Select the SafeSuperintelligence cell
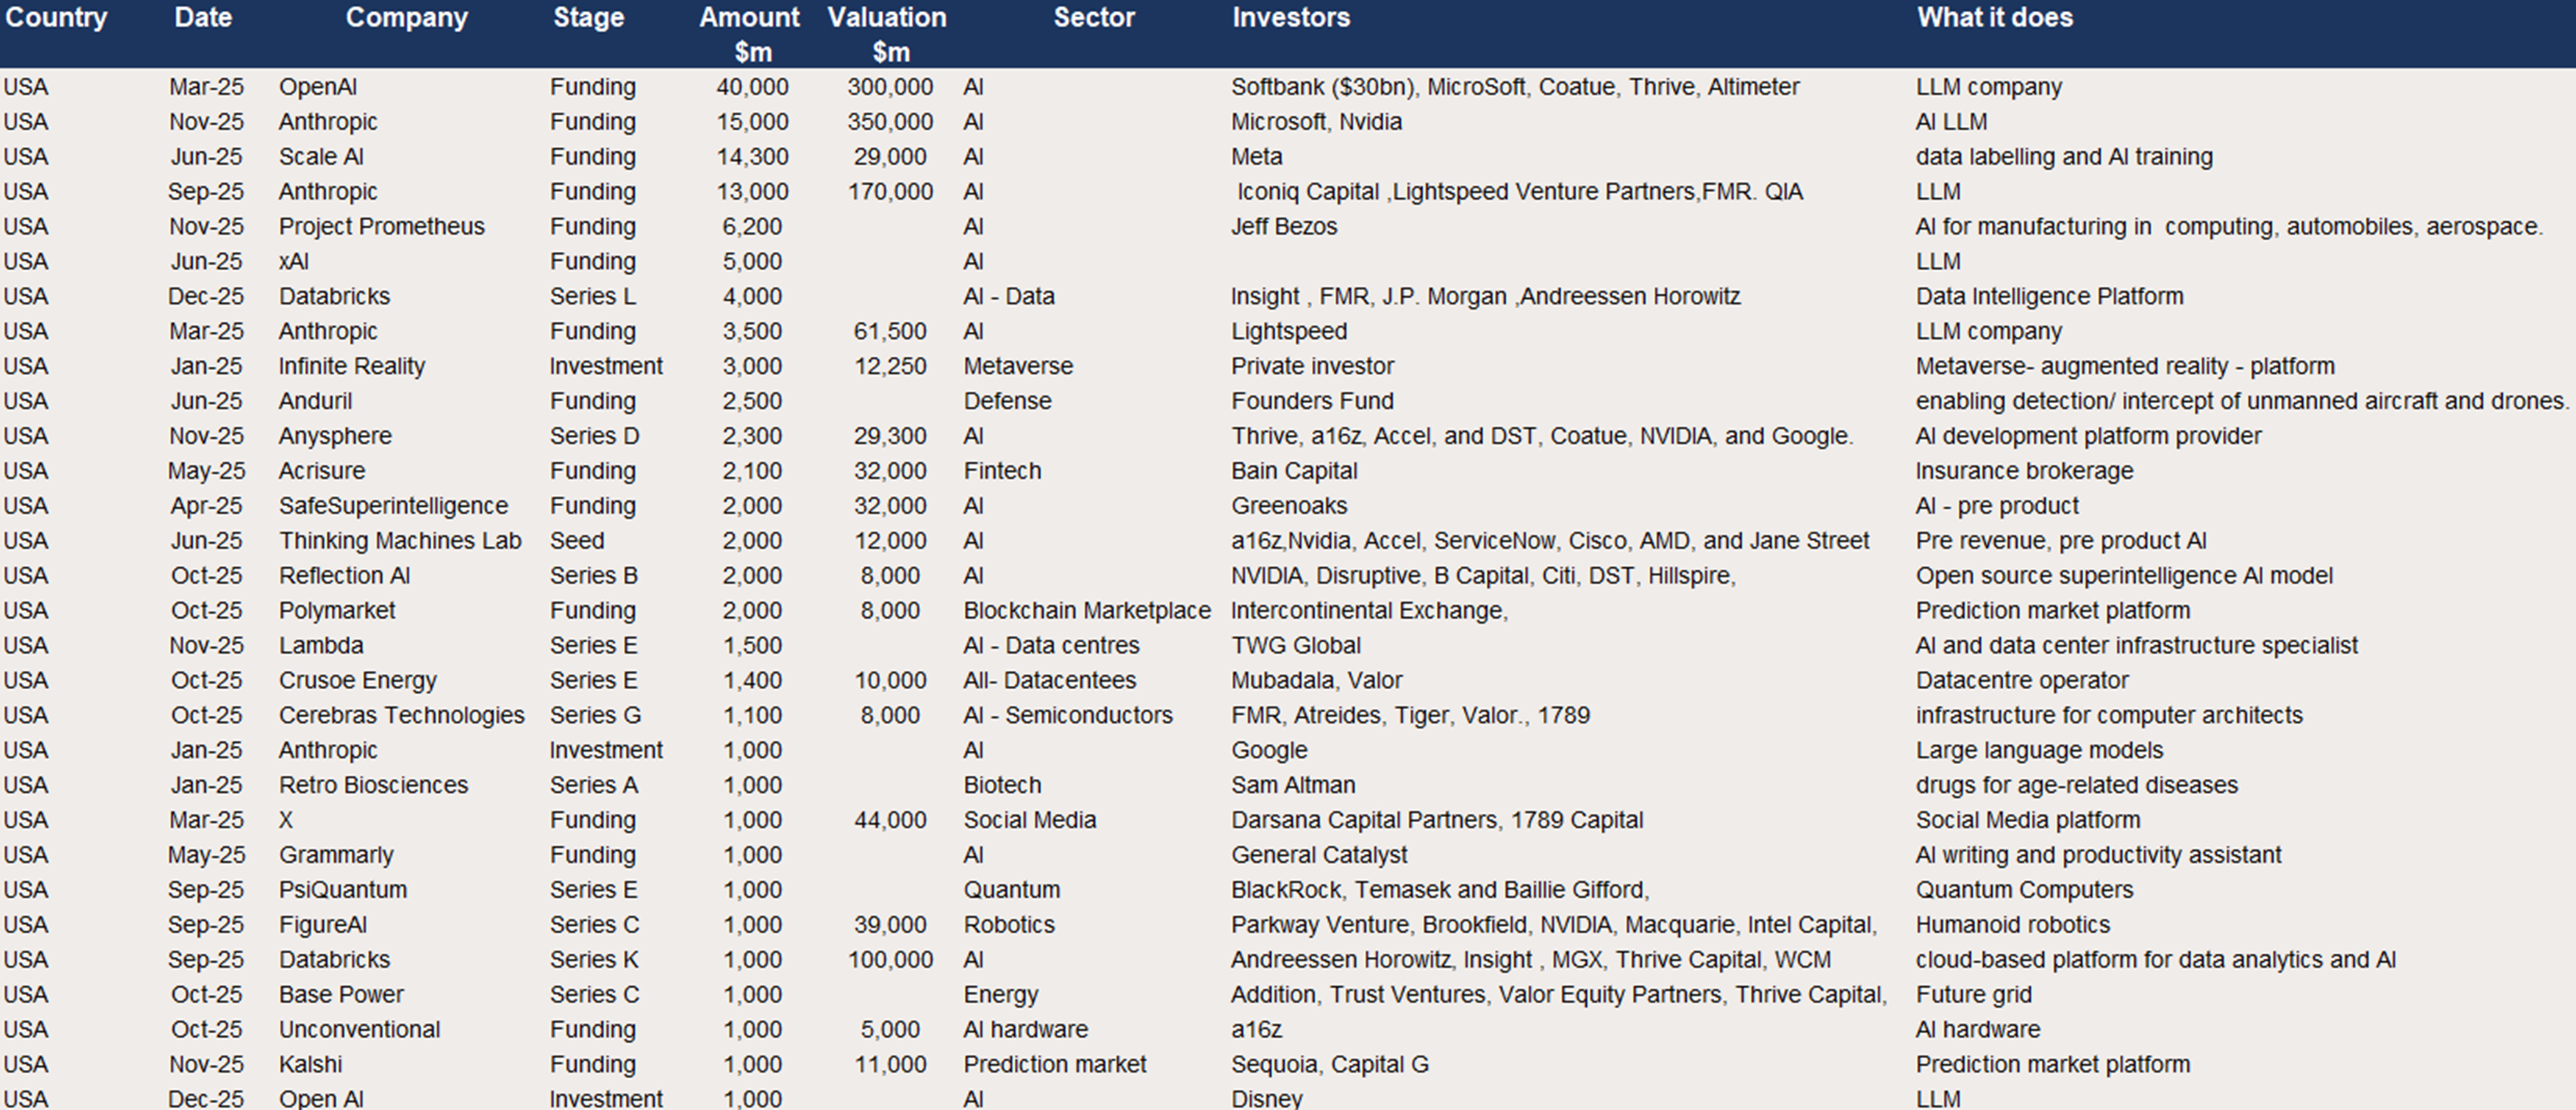 click(394, 506)
